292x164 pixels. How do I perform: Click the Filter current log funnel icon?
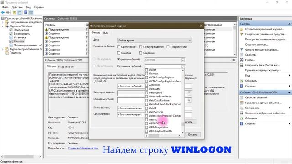click(x=241, y=50)
